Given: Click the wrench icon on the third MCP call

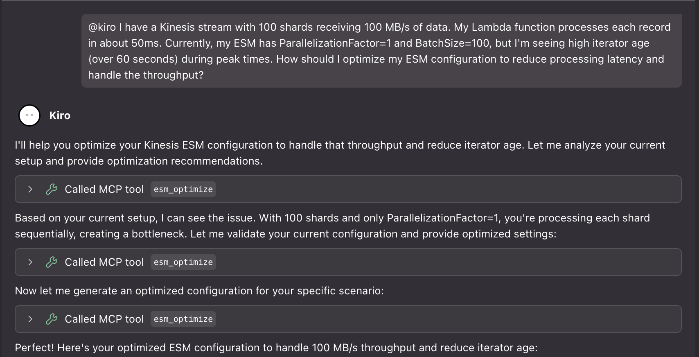Looking at the screenshot, I should click(x=52, y=319).
